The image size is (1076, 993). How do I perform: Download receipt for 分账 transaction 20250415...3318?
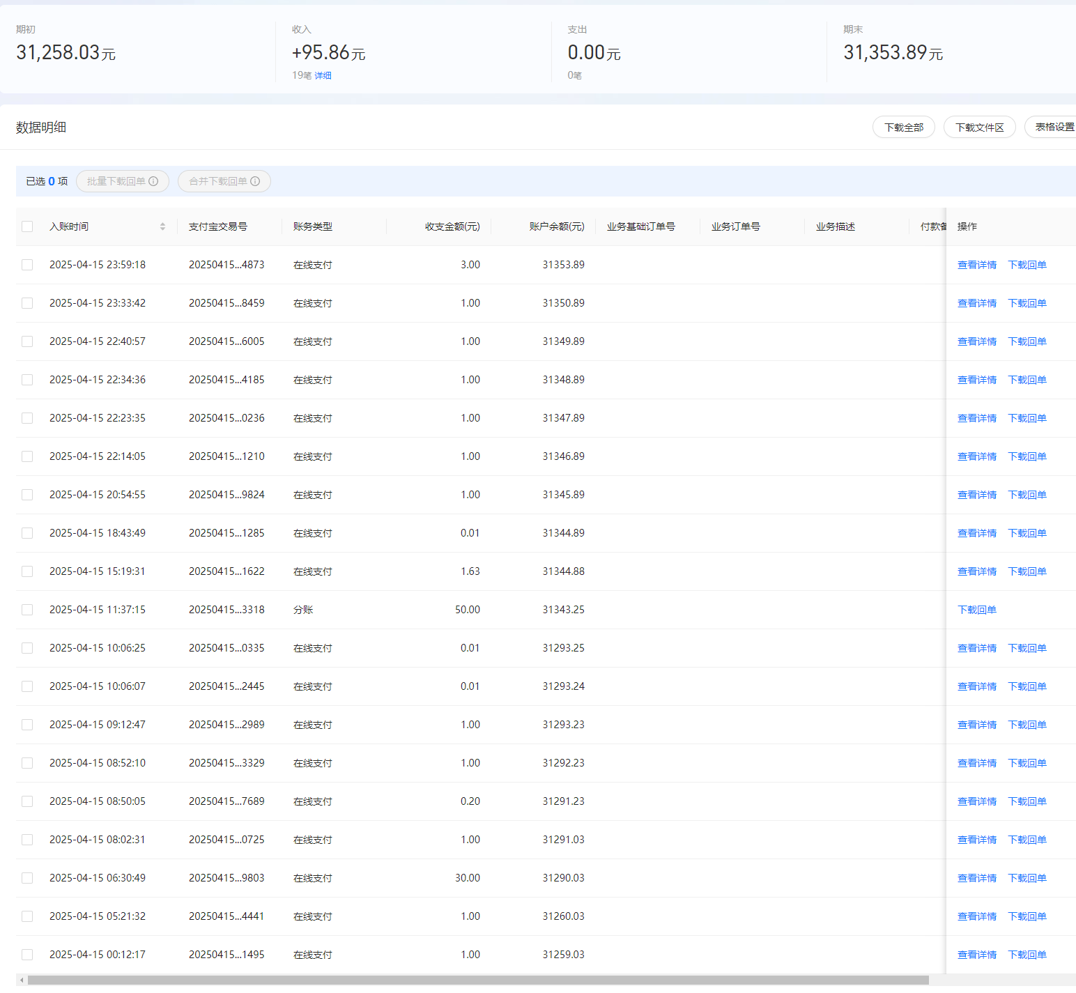pos(977,610)
